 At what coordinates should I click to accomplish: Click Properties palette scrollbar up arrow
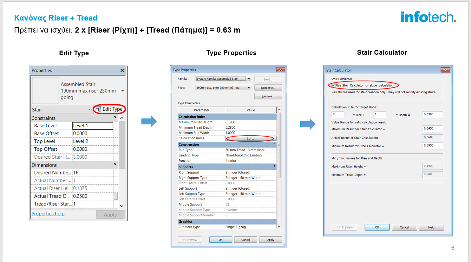122,118
